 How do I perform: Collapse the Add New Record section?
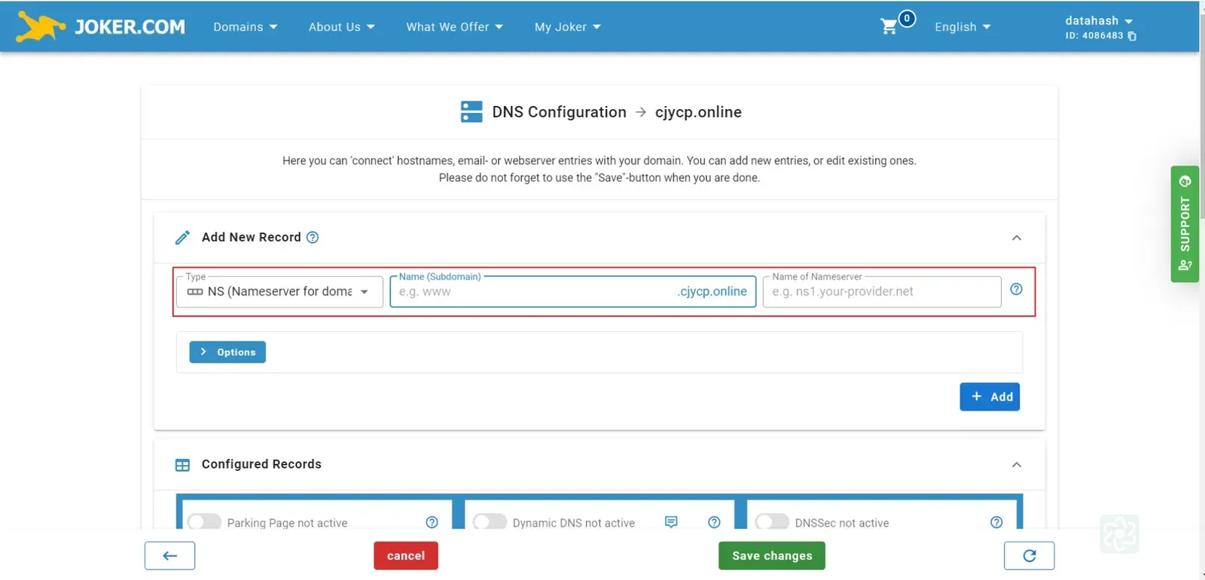(x=1017, y=238)
